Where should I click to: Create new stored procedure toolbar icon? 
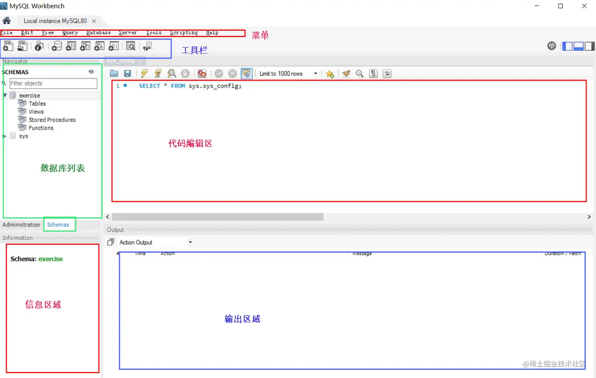(x=99, y=46)
